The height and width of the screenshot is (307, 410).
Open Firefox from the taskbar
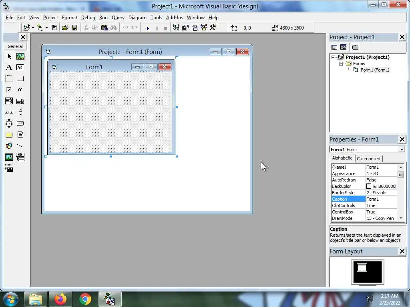coord(60,299)
